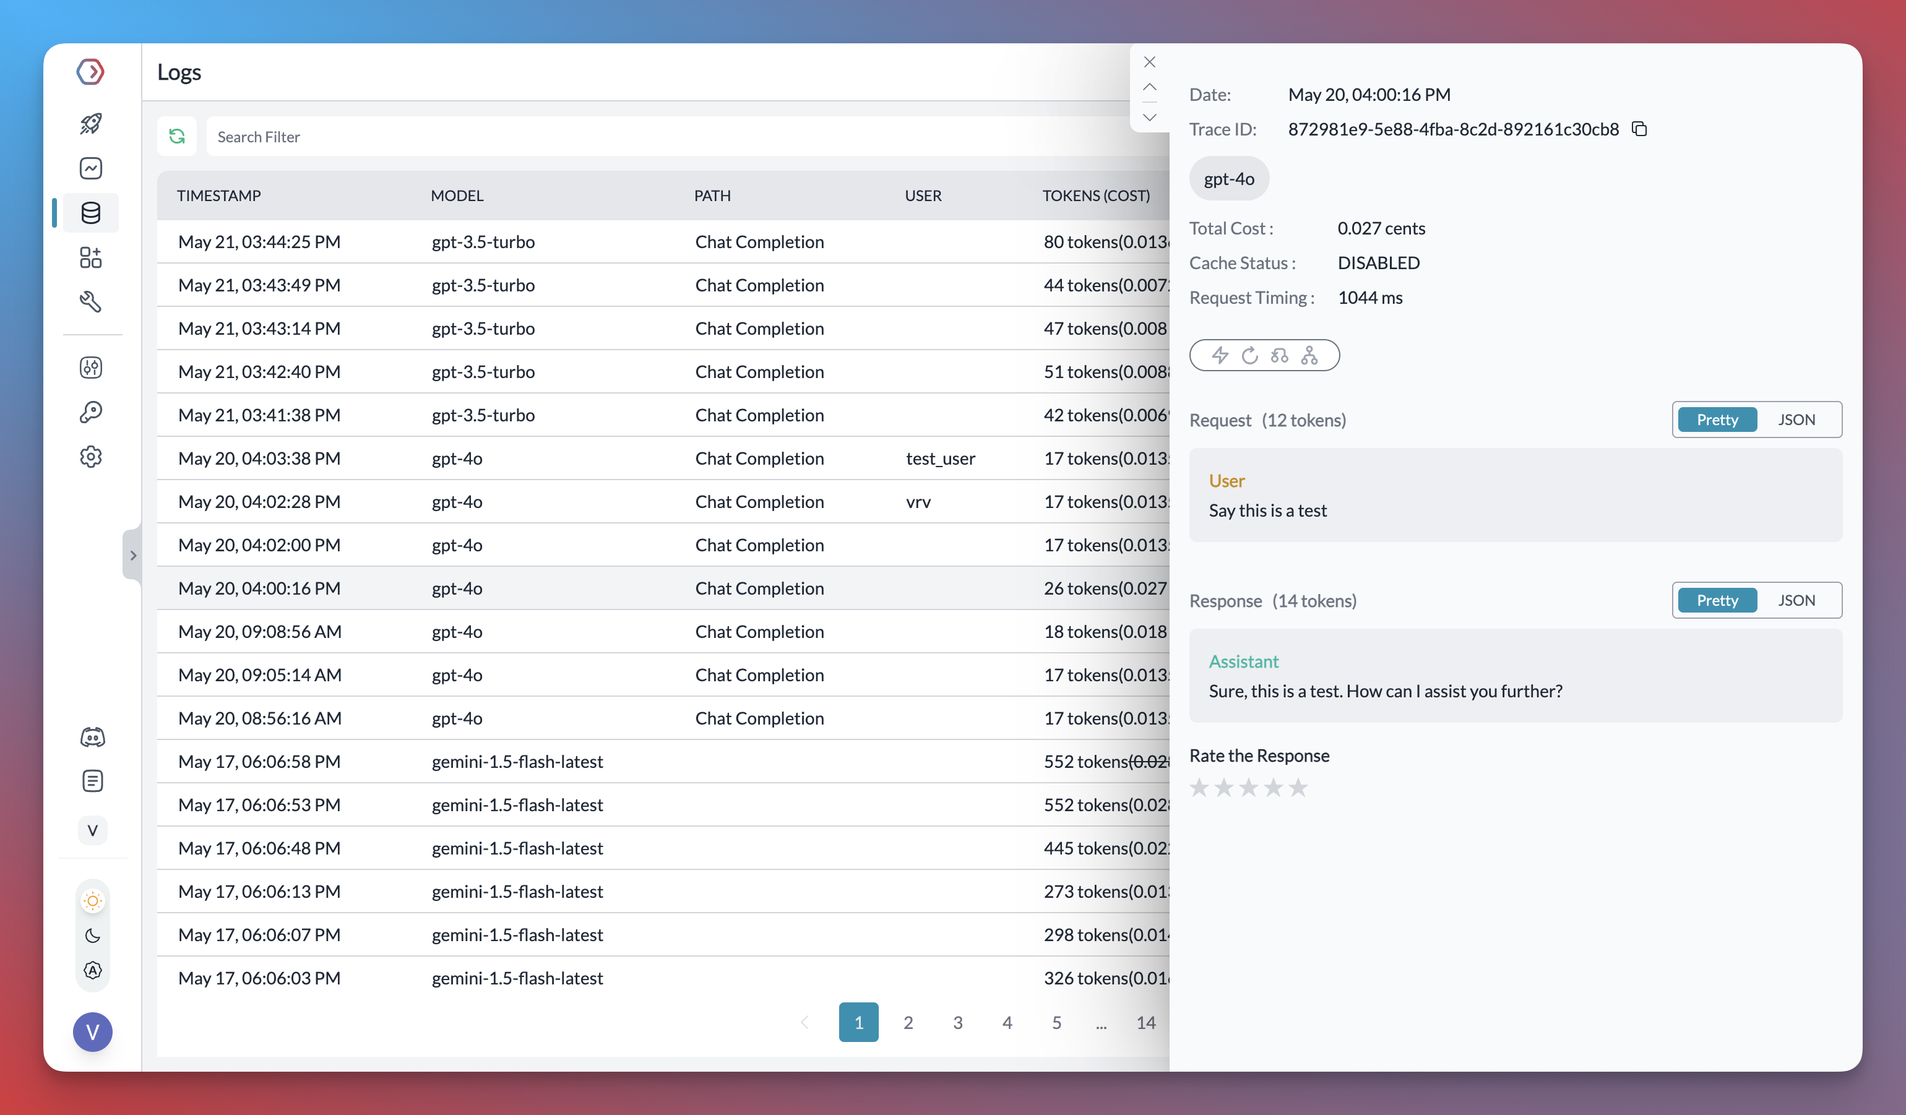Click the Discord icon in sidebar
Viewport: 1906px width, 1115px height.
pos(92,737)
